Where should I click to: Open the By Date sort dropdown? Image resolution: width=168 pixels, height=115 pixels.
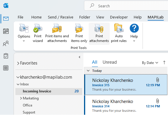pos(150,63)
